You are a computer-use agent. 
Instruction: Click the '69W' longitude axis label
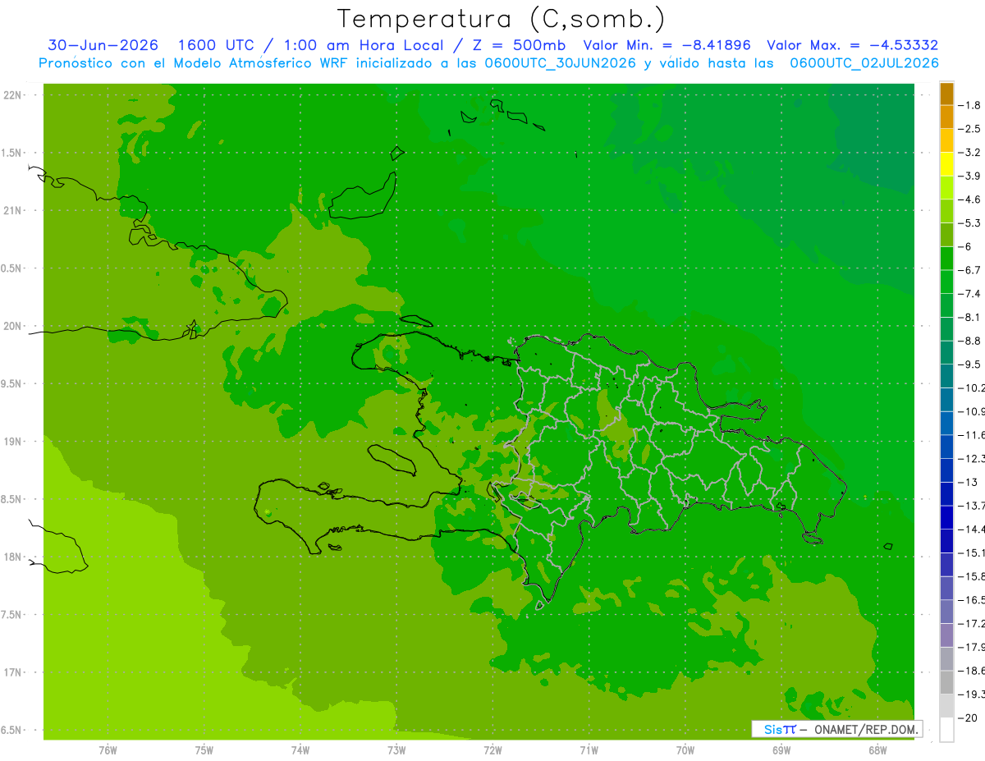coord(781,750)
